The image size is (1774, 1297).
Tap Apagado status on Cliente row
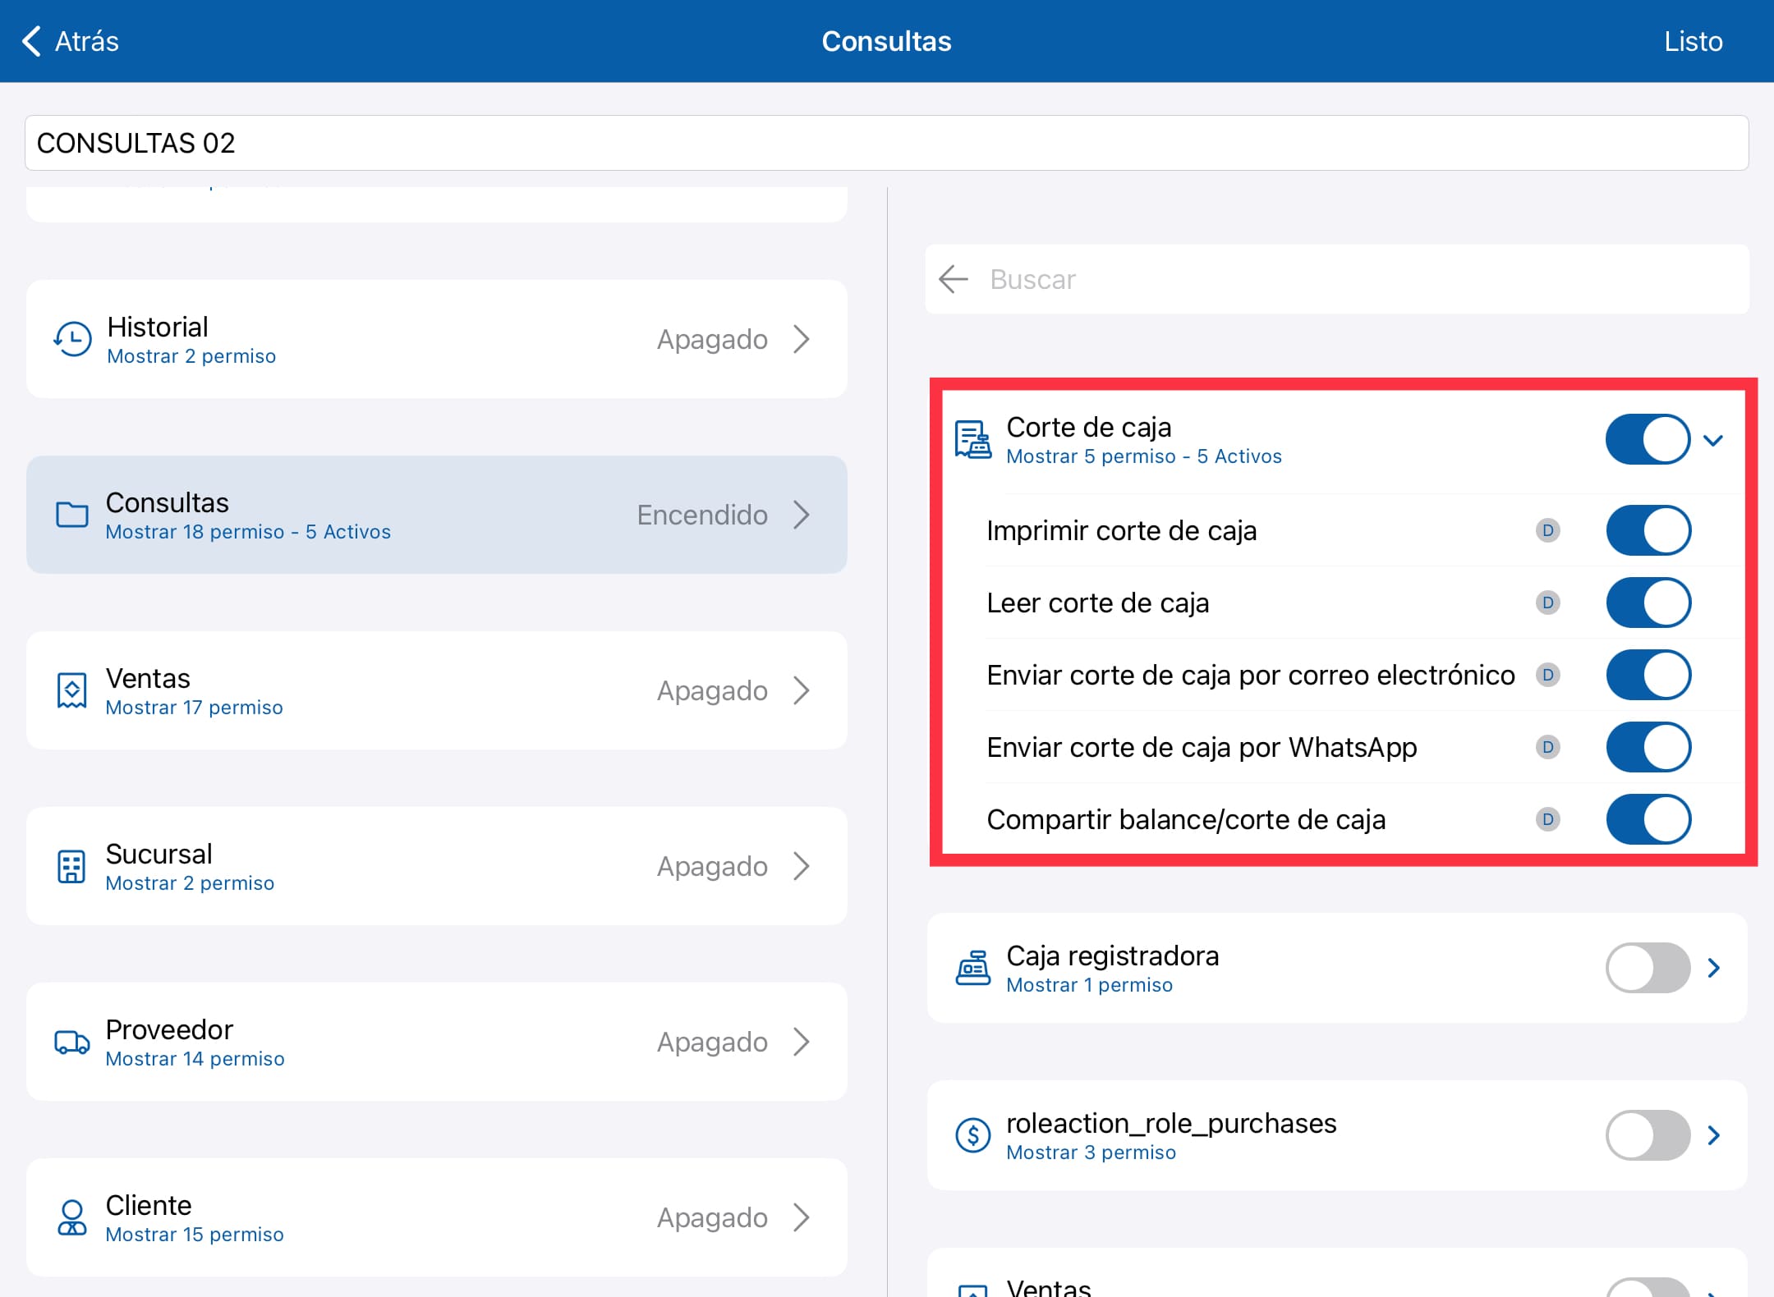tap(712, 1217)
